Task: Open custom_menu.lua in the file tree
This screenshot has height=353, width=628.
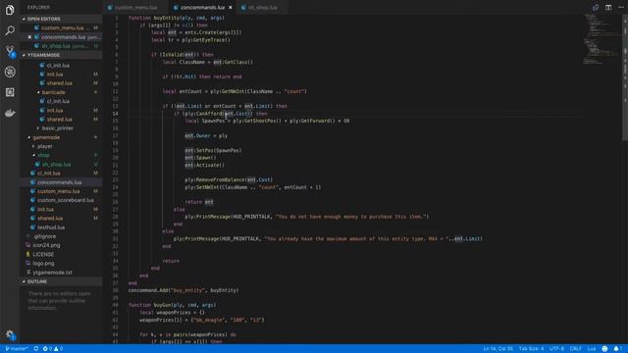Action: pos(61,191)
